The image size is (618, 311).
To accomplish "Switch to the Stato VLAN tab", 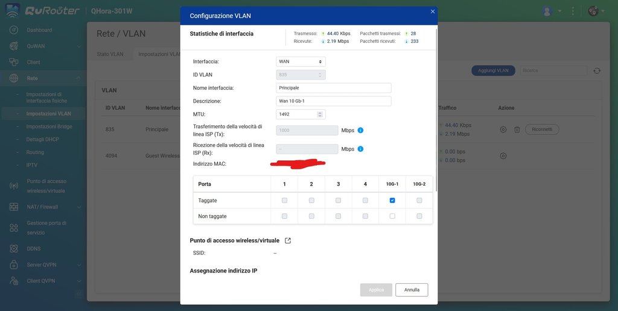I will tap(110, 54).
